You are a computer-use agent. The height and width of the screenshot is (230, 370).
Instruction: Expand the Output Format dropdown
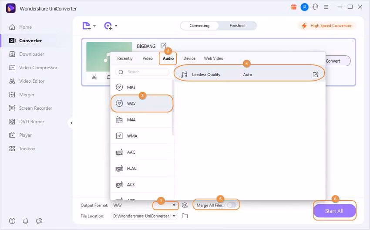[174, 205]
